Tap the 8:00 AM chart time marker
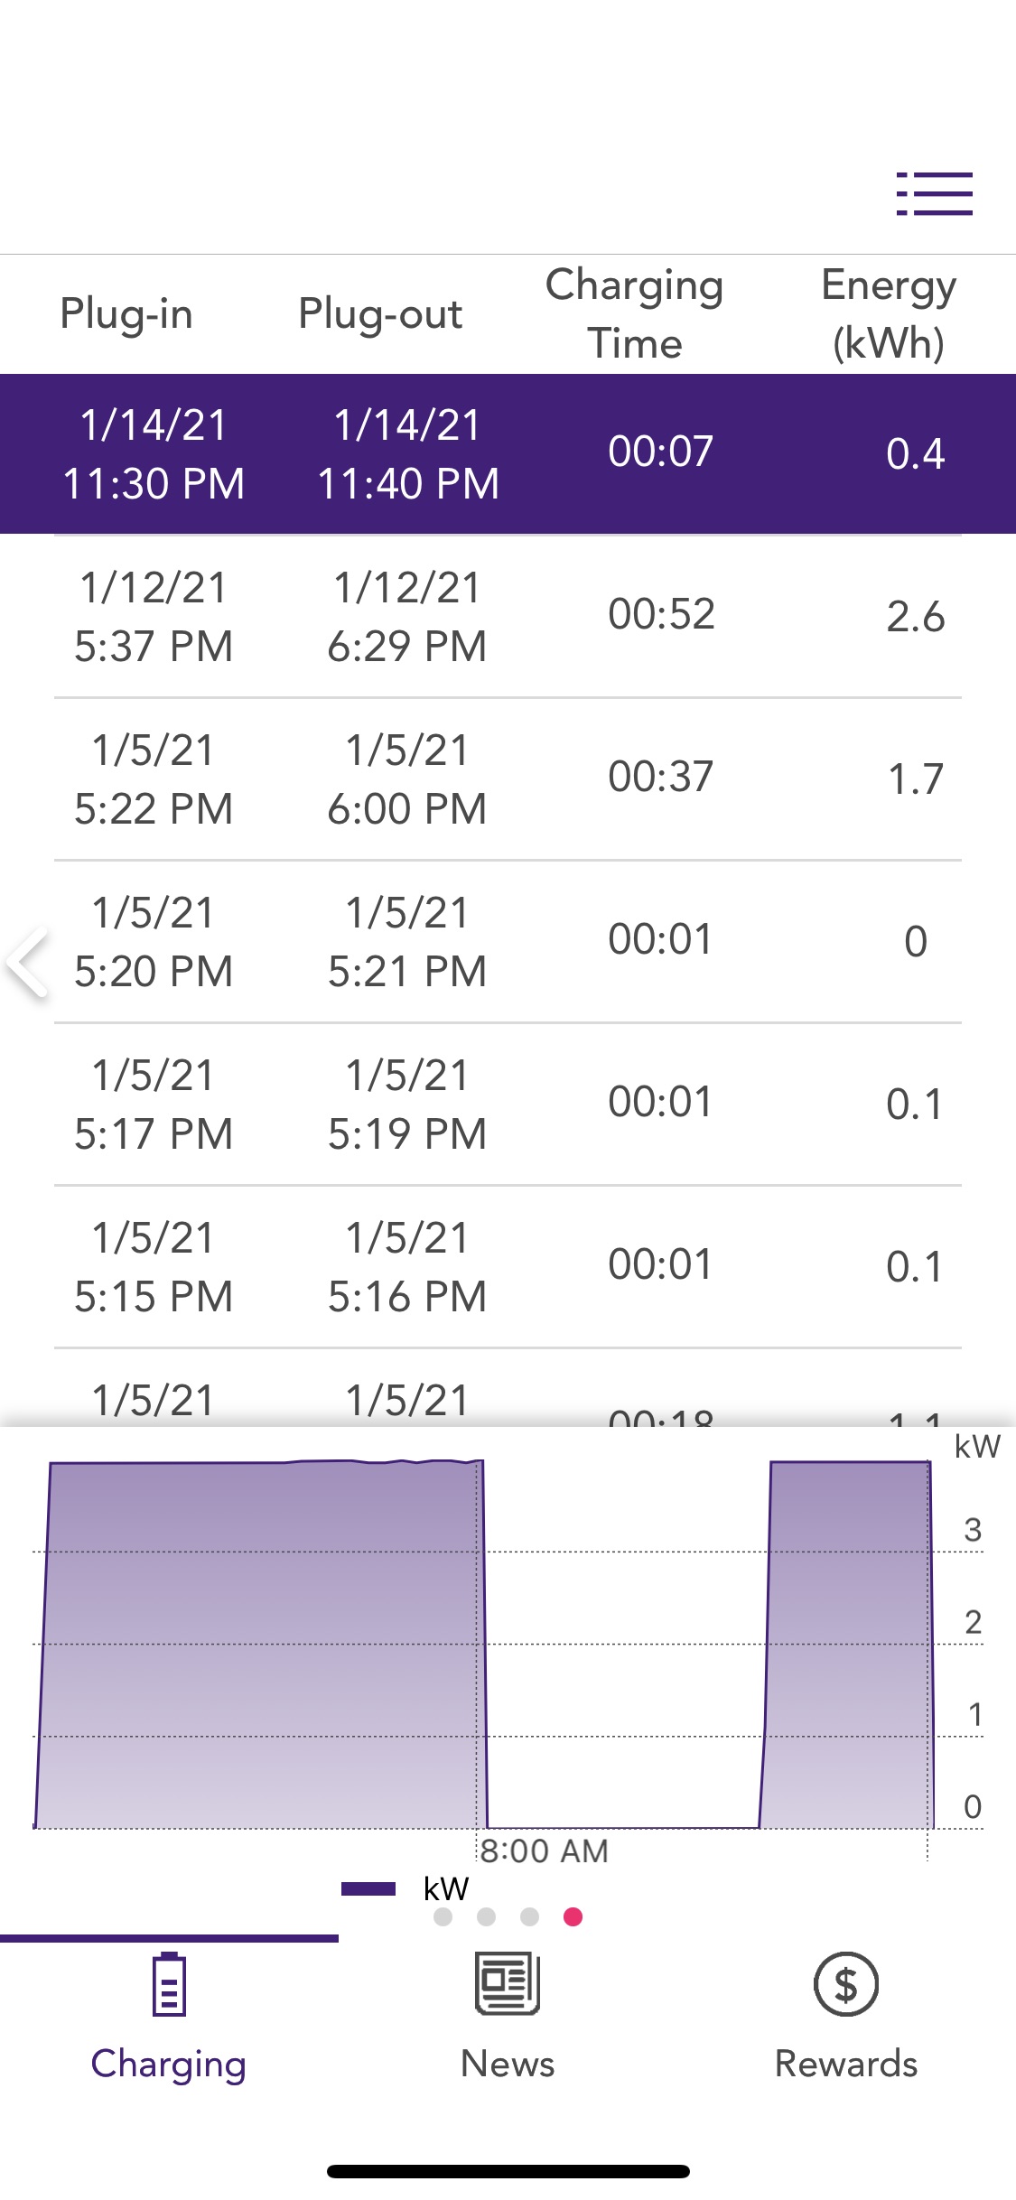Image resolution: width=1016 pixels, height=2200 pixels. click(544, 1850)
